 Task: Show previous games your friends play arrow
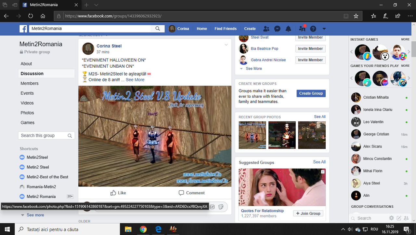pos(351,78)
